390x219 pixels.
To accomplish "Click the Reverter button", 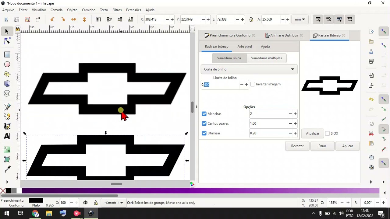I will (x=297, y=146).
